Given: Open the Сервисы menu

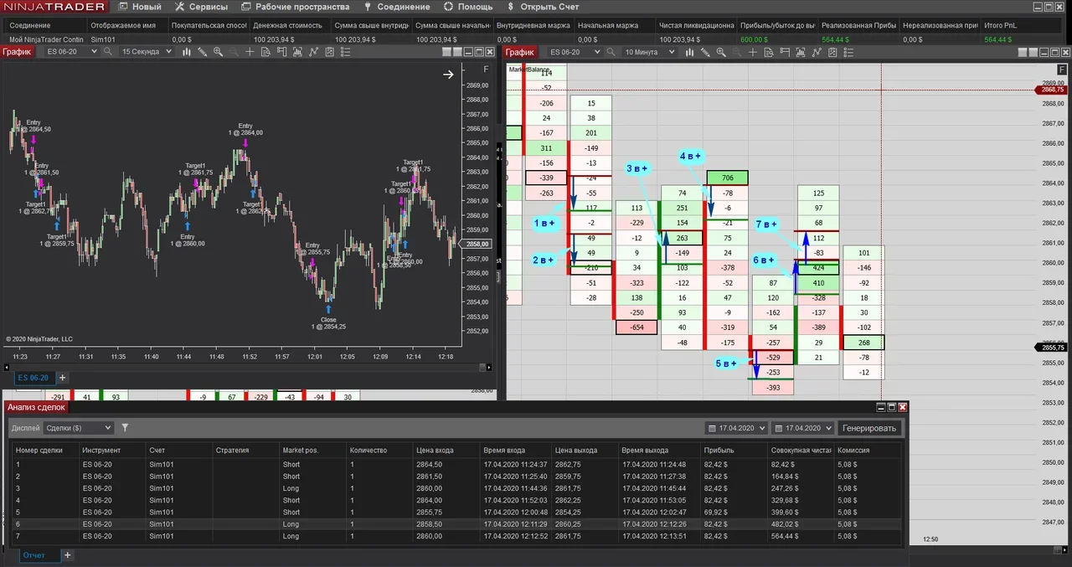Looking at the screenshot, I should tap(201, 7).
